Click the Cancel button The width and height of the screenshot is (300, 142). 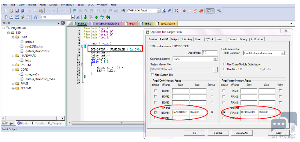click(218, 132)
